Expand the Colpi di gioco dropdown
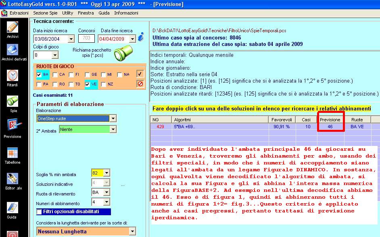The image size is (380, 237). pos(55,55)
